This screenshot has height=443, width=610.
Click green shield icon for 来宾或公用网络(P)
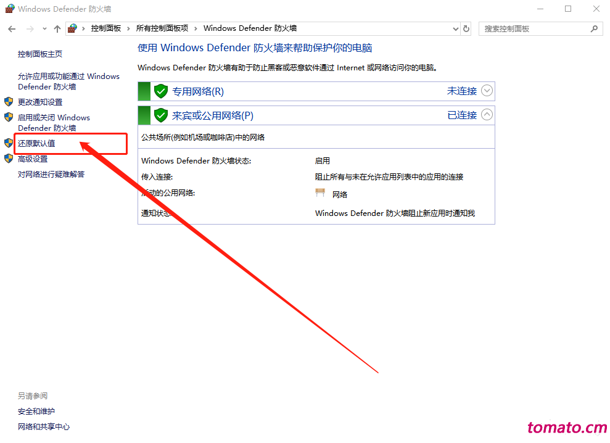point(160,115)
